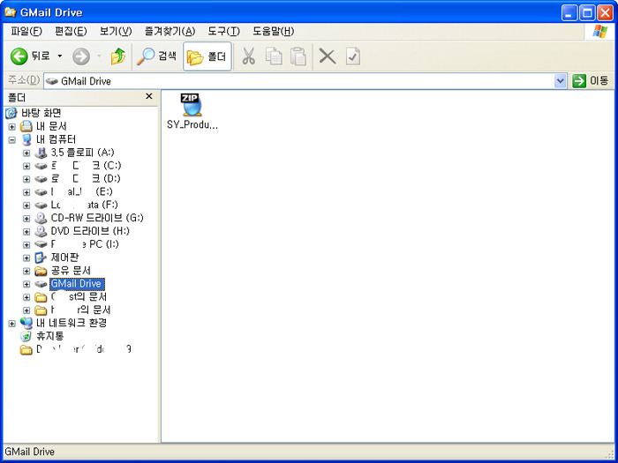Image resolution: width=618 pixels, height=463 pixels.
Task: Select the 내 네트워크 환경 icon
Action: coord(26,324)
